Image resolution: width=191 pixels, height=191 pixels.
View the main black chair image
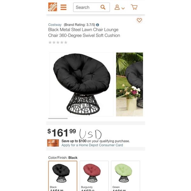(81, 84)
